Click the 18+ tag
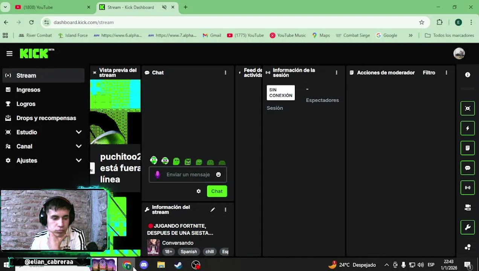The width and height of the screenshot is (479, 271). click(168, 251)
